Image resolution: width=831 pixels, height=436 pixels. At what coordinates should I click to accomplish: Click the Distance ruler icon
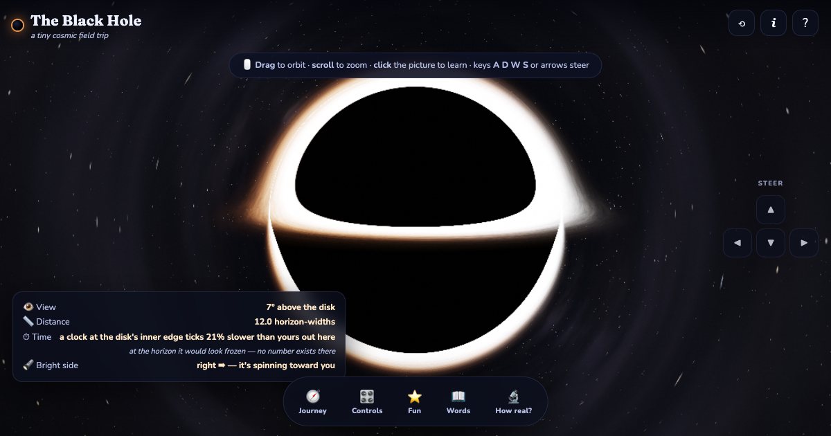point(28,321)
